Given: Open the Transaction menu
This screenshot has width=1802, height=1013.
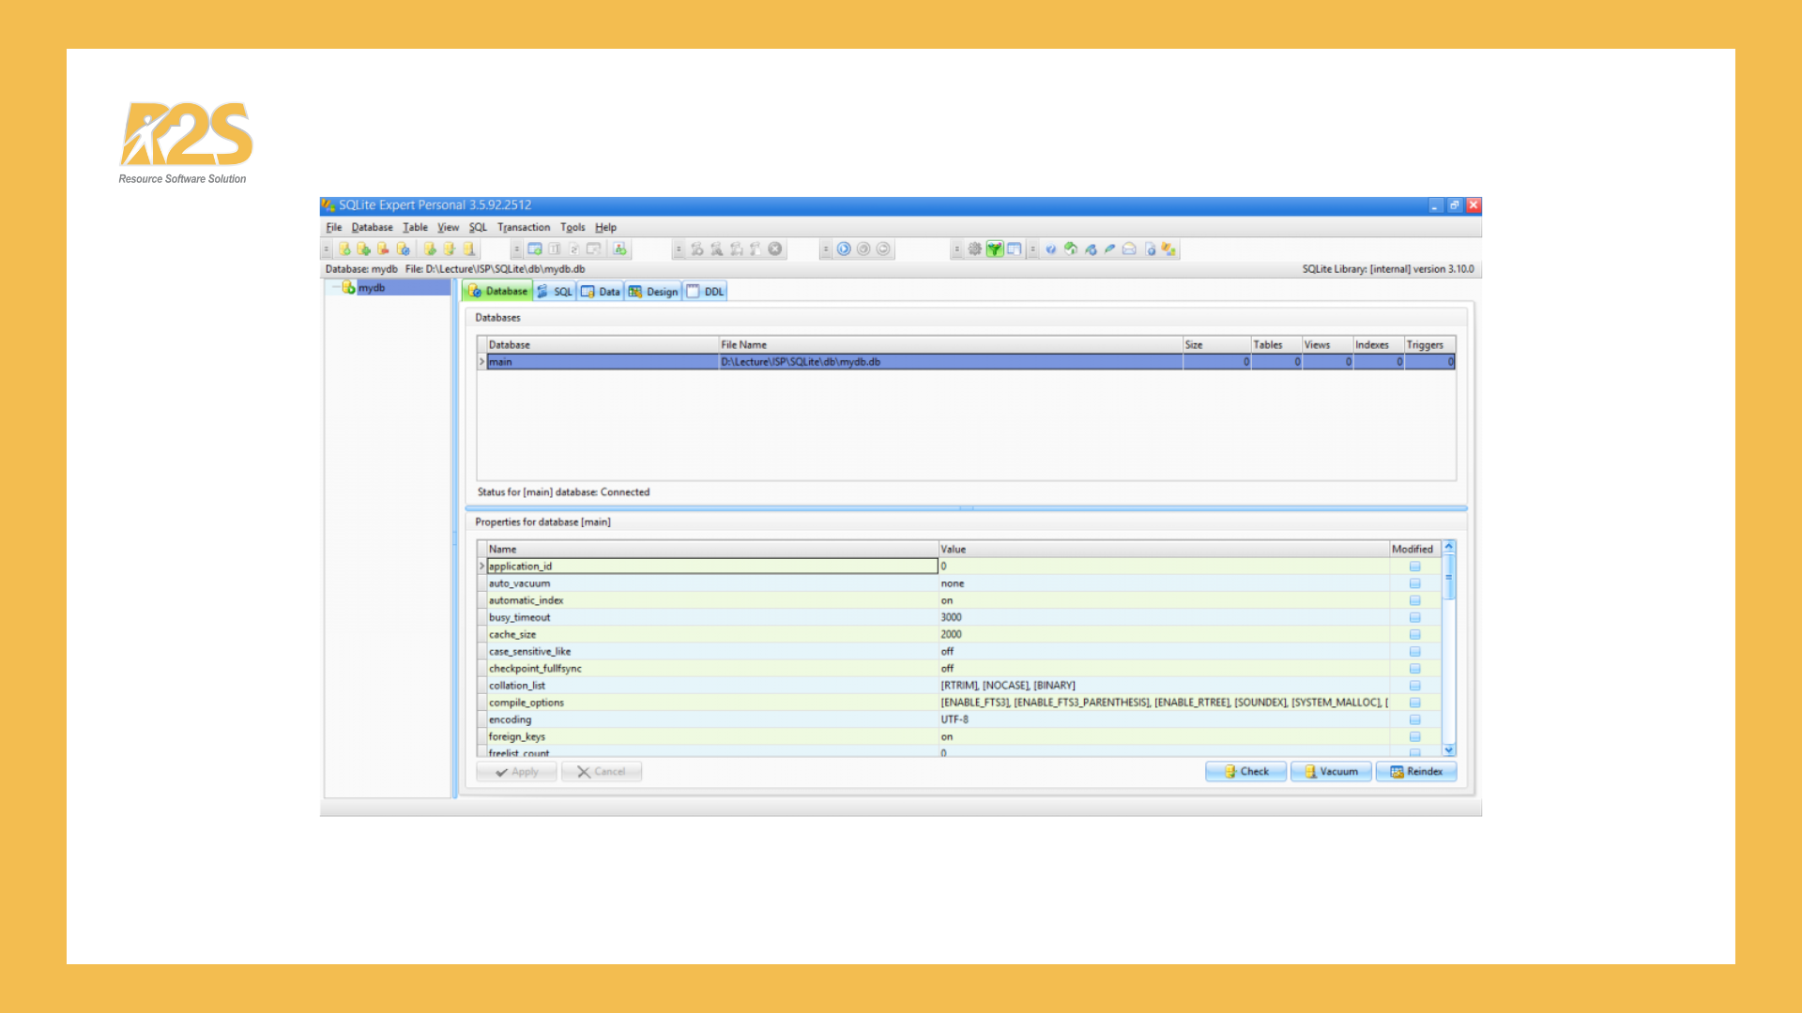Looking at the screenshot, I should (524, 227).
